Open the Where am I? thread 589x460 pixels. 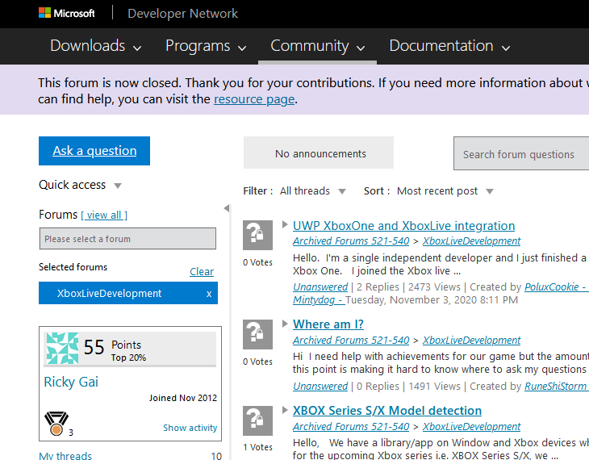click(328, 324)
